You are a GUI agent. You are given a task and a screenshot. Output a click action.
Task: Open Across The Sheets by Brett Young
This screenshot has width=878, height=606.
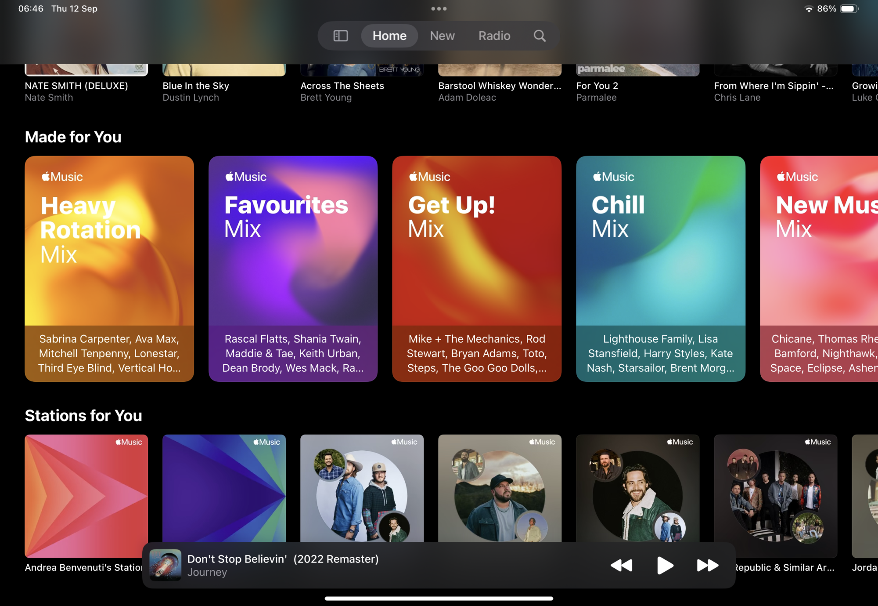click(342, 86)
